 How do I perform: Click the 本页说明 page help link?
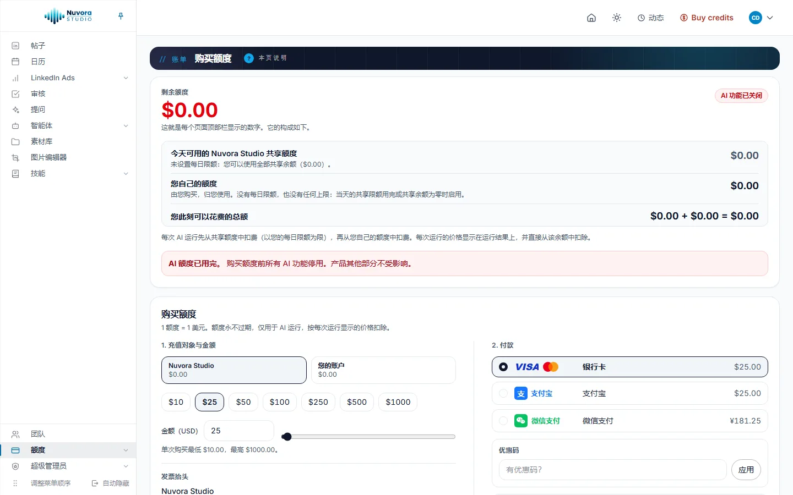tap(273, 58)
